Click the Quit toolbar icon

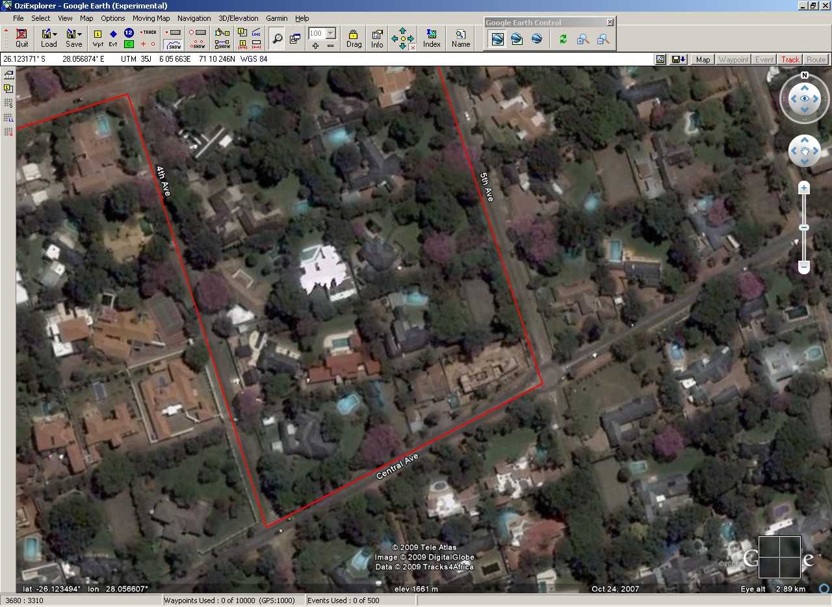click(21, 38)
